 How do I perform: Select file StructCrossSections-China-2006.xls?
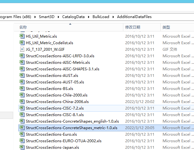tap(57, 102)
